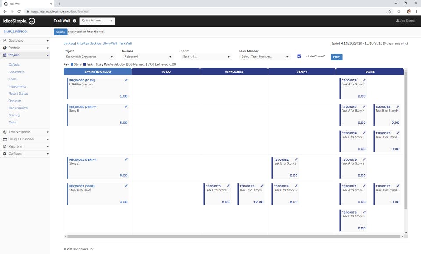The image size is (421, 254).
Task: Edit task TSK00070 pencil icon
Action: 398,133
